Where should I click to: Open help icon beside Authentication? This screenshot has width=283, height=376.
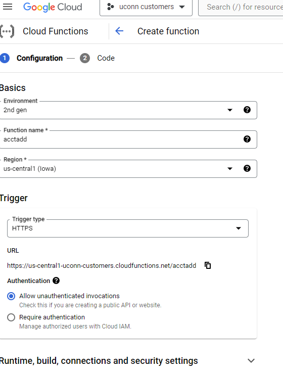click(x=56, y=280)
